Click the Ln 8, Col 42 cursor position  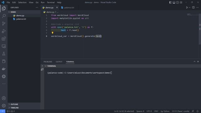[x=124, y=111]
